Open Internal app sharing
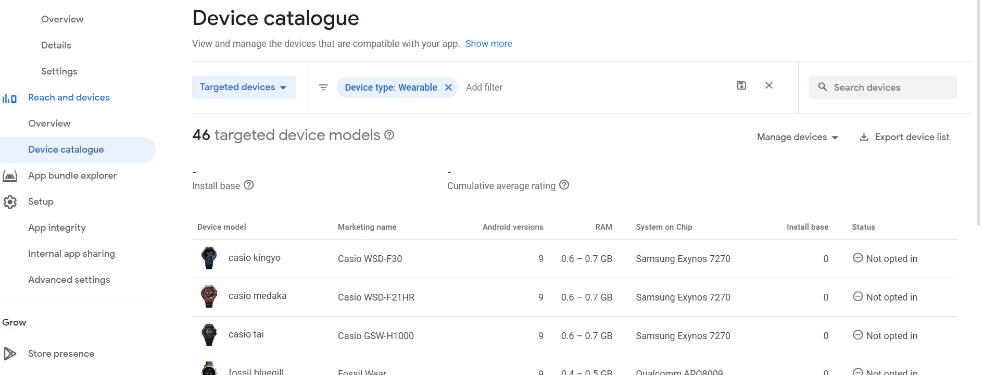 (71, 254)
